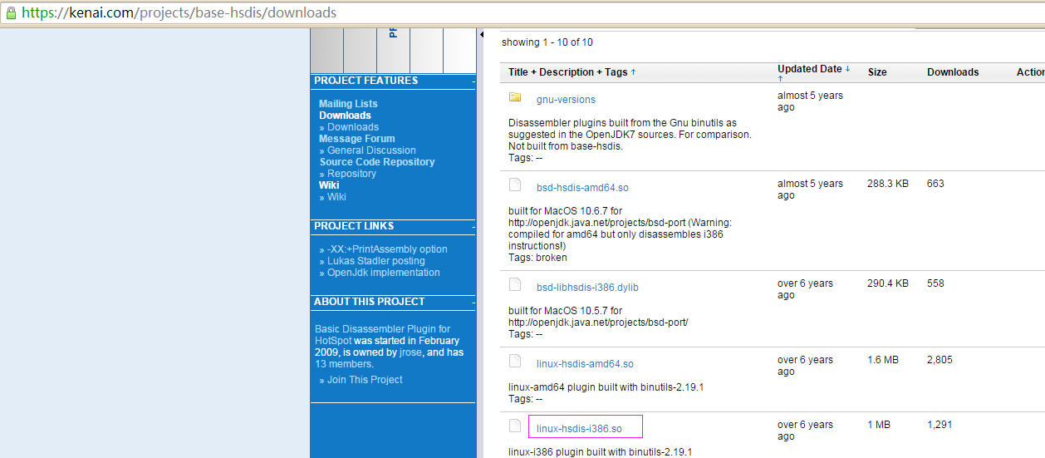The height and width of the screenshot is (458, 1045).
Task: Click the 290.4 KB size value
Action: coord(888,283)
